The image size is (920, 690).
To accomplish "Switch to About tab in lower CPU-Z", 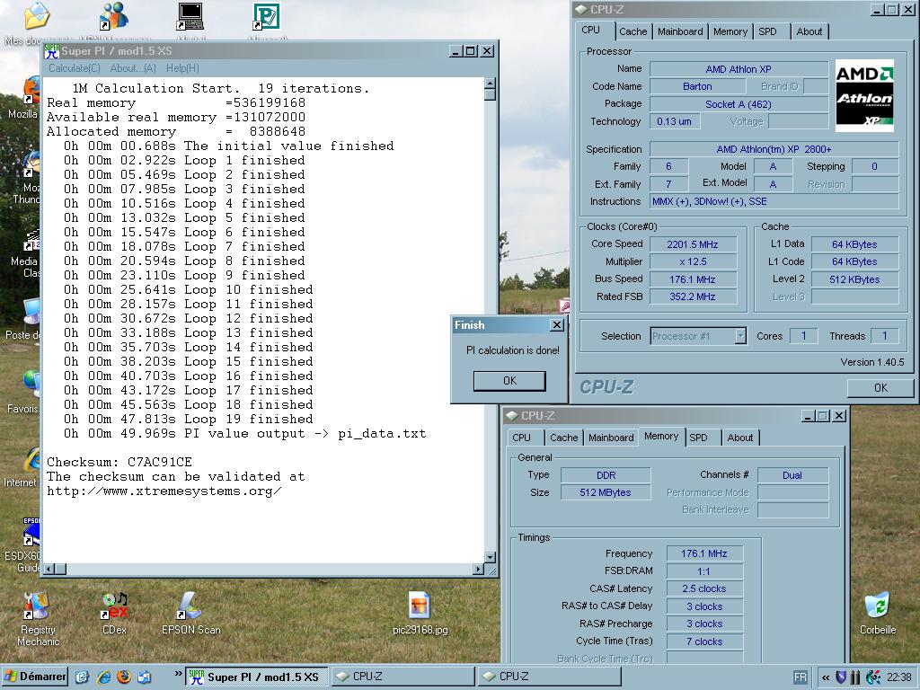I will [740, 438].
